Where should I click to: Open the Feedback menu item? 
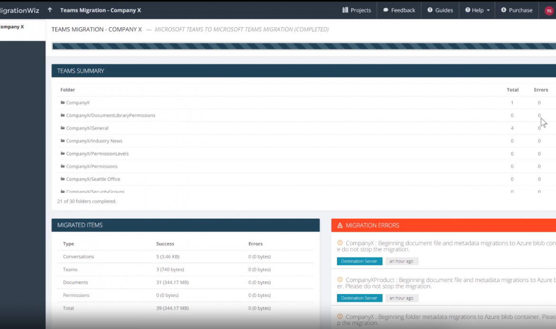(x=399, y=10)
